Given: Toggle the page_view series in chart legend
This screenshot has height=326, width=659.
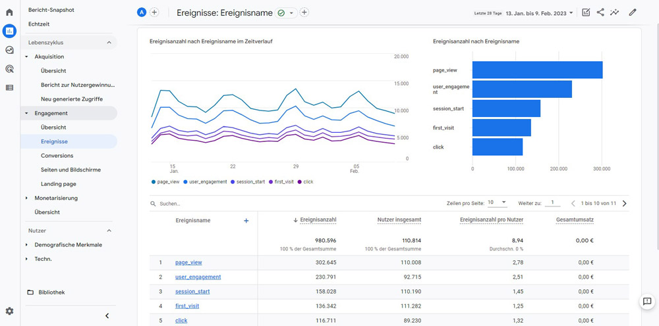Looking at the screenshot, I should pos(166,181).
